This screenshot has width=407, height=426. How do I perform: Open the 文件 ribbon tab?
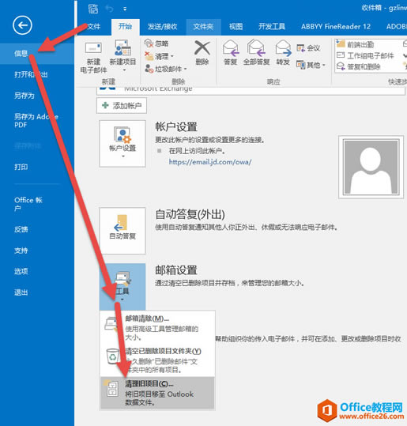pyautogui.click(x=94, y=27)
